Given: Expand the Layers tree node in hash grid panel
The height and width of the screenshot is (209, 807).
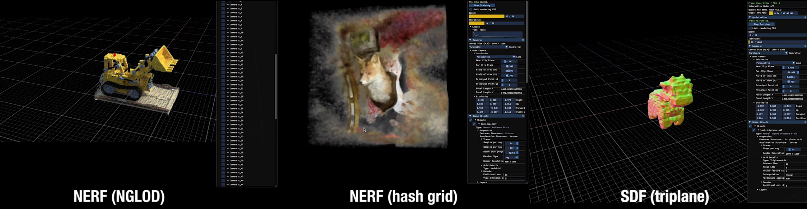Looking at the screenshot, I should 478,182.
